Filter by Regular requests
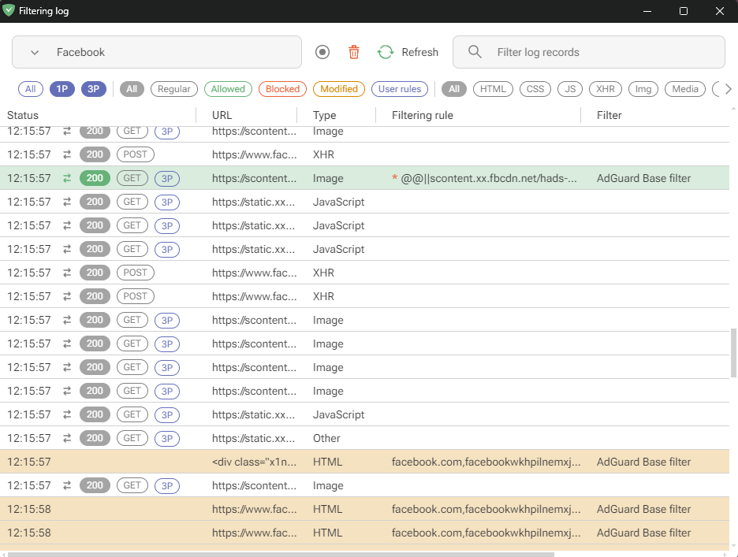Viewport: 738px width, 557px height. [x=174, y=89]
